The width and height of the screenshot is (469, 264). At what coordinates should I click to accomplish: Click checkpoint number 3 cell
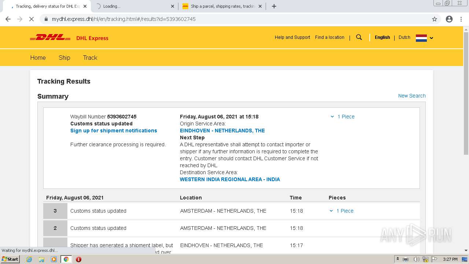coord(55,211)
